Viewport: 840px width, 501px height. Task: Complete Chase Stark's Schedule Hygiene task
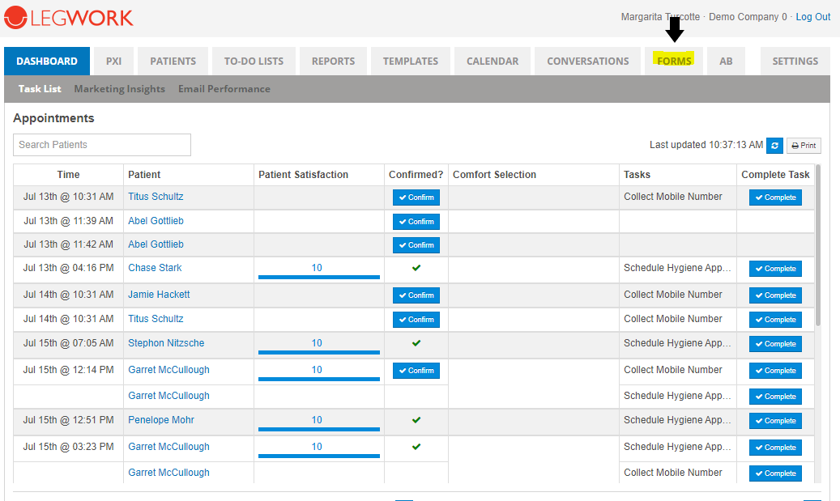(x=775, y=269)
